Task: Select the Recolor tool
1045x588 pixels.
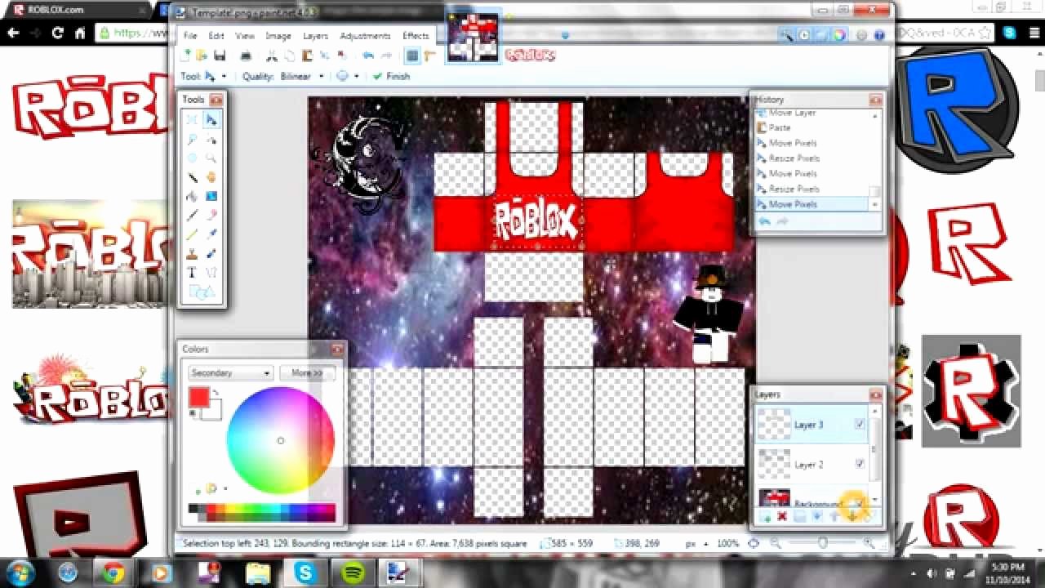Action: click(211, 254)
